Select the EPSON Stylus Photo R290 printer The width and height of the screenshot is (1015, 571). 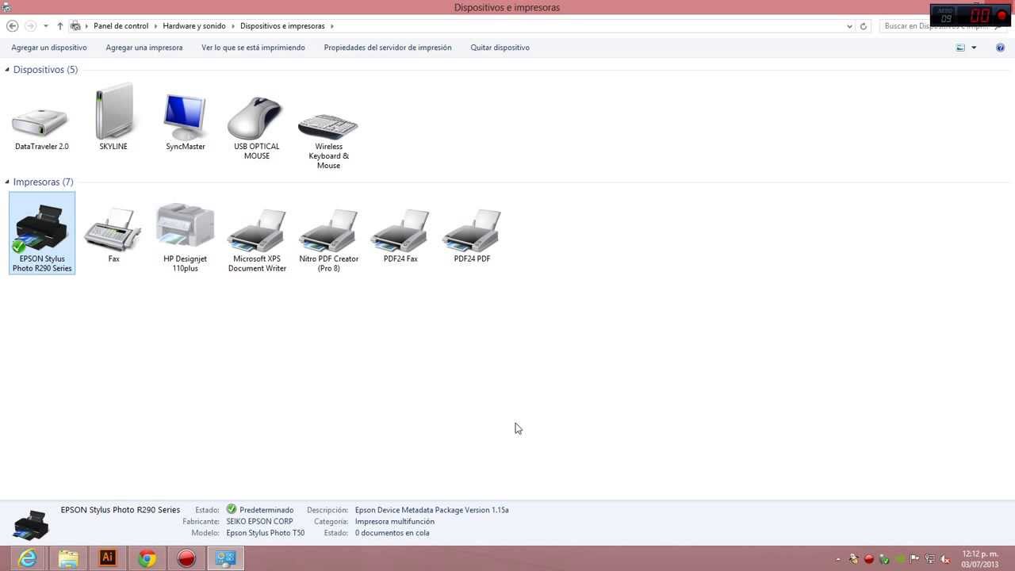[x=42, y=233]
